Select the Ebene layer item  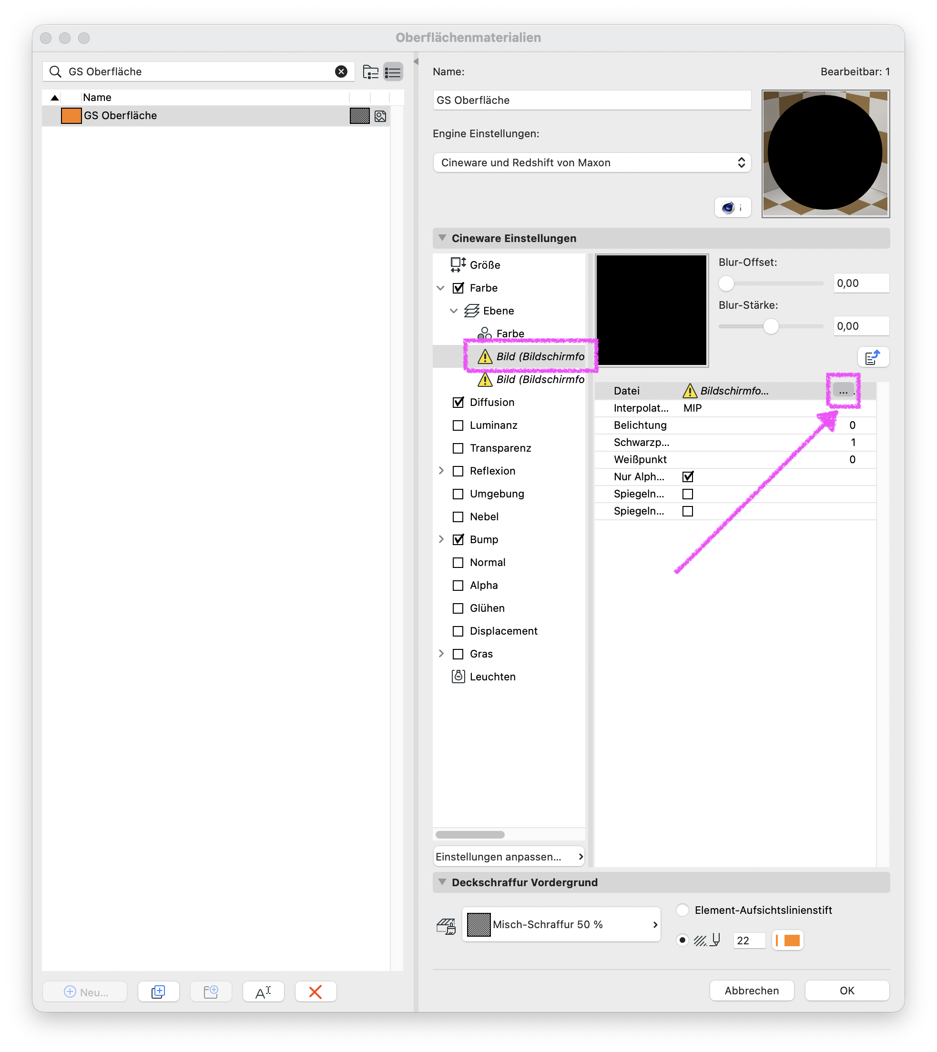click(x=489, y=310)
